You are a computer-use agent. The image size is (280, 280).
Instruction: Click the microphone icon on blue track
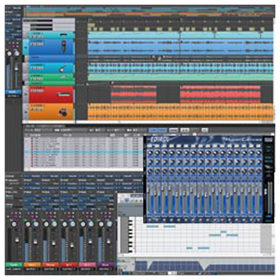64,47
